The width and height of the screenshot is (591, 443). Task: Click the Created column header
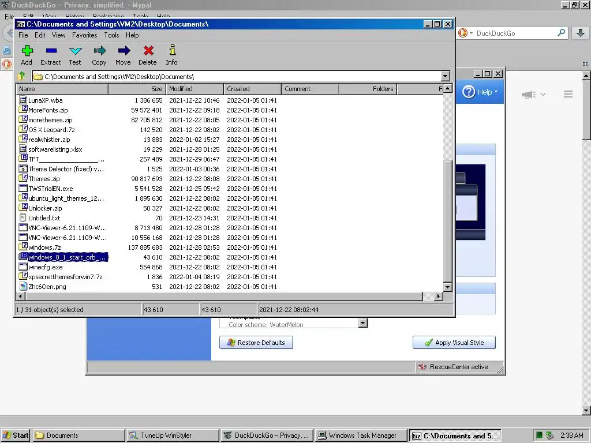point(253,89)
